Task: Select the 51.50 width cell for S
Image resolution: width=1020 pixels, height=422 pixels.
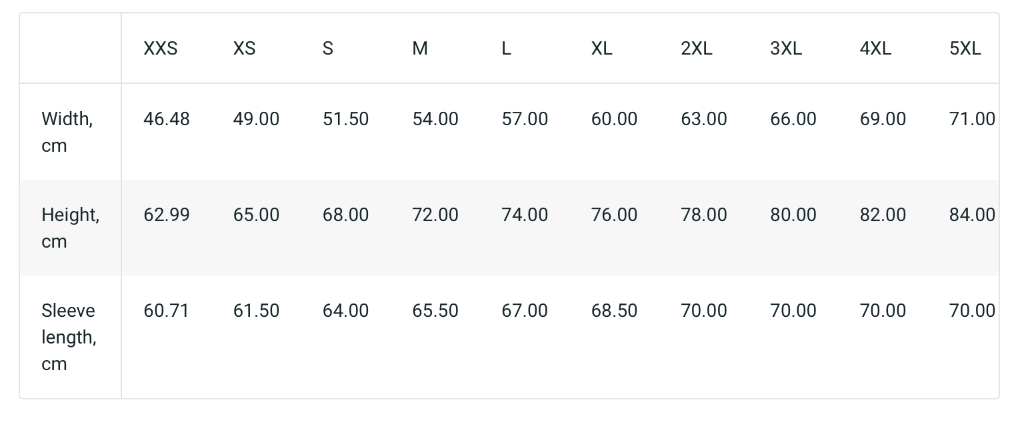Action: tap(345, 119)
